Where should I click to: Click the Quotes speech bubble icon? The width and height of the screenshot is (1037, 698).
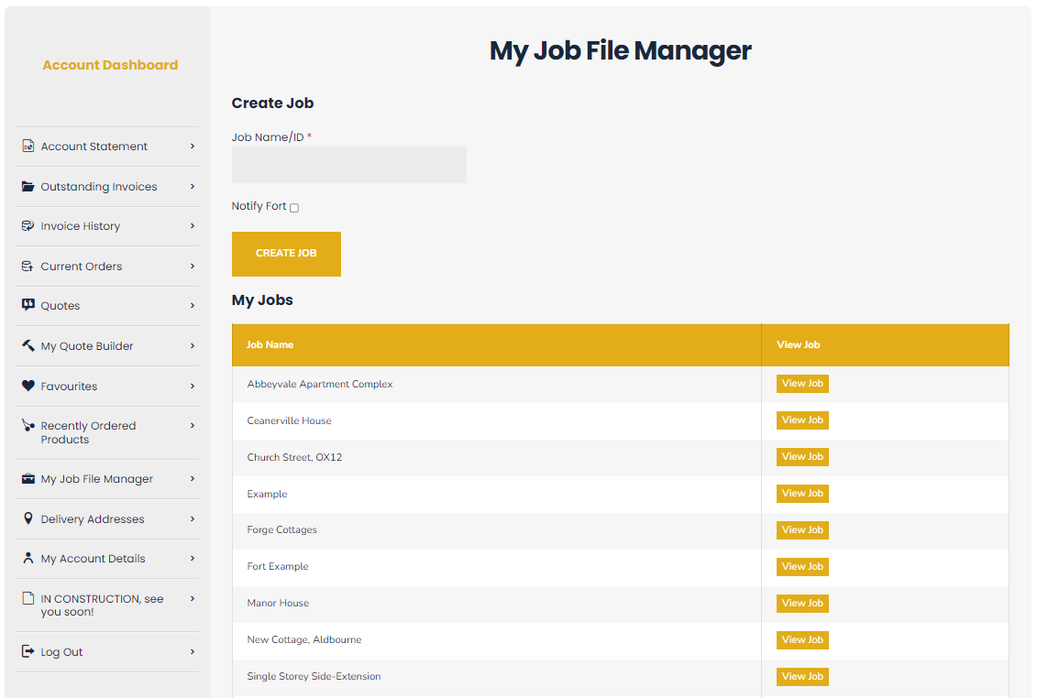pyautogui.click(x=28, y=306)
